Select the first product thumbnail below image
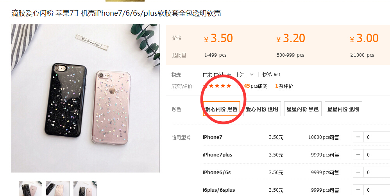Image resolution: width=390 pixels, height=196 pixels. coord(30,189)
